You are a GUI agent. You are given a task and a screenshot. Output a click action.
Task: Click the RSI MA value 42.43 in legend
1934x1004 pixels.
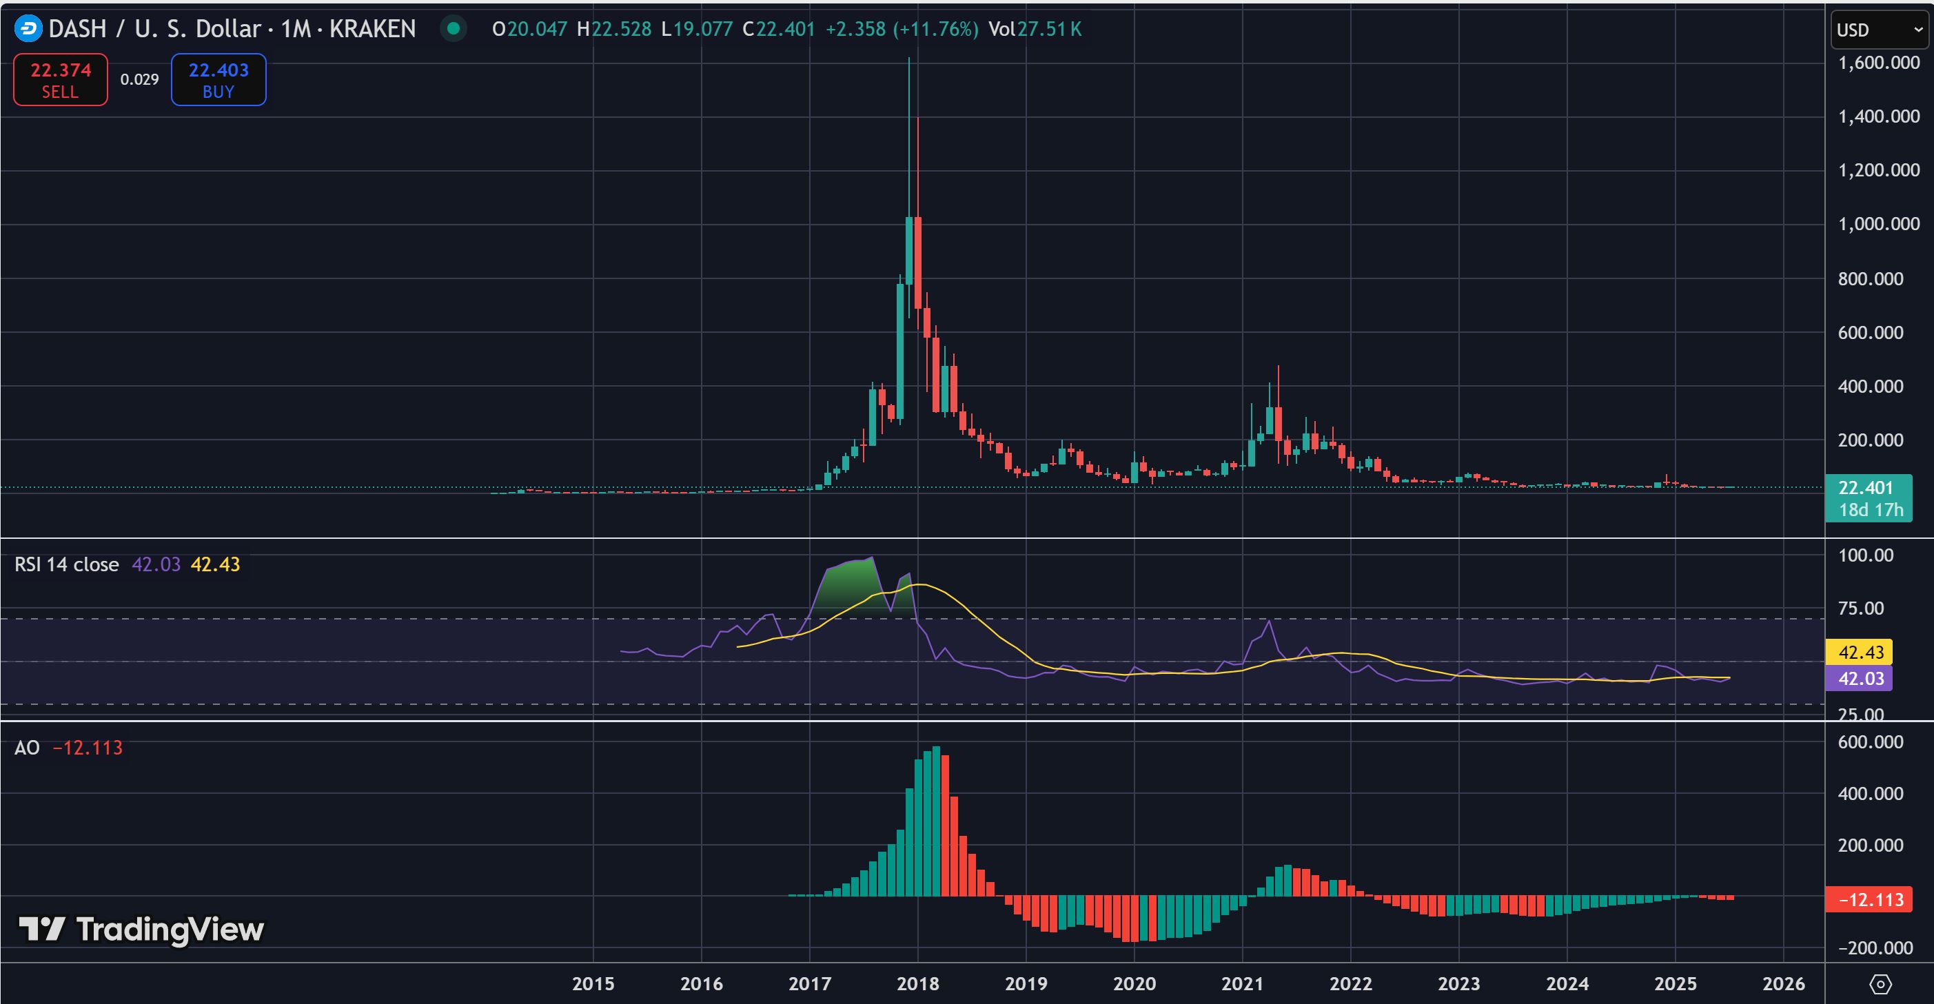point(216,564)
